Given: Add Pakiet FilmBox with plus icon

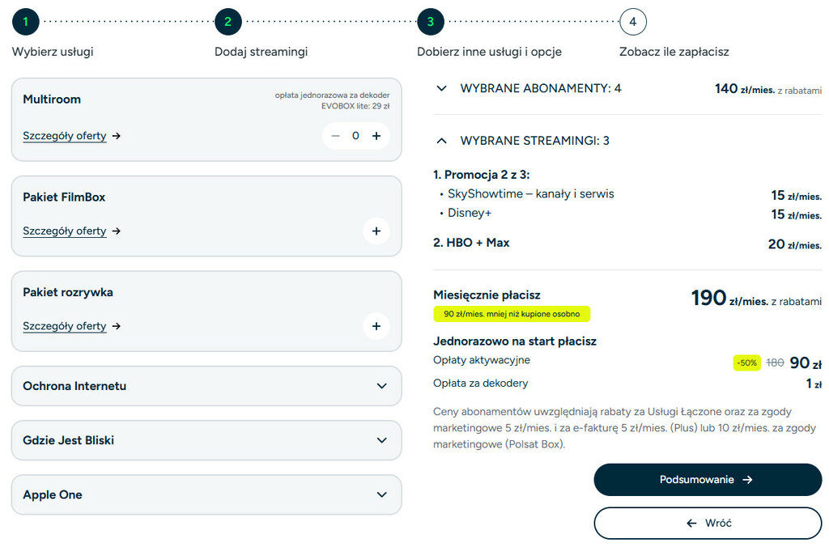Looking at the screenshot, I should pyautogui.click(x=376, y=231).
